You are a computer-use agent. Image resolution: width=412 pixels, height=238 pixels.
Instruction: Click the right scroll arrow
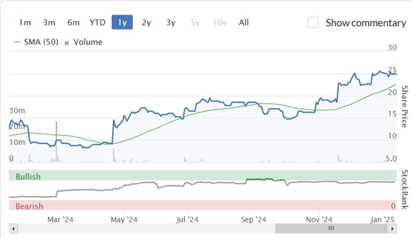[392, 228]
